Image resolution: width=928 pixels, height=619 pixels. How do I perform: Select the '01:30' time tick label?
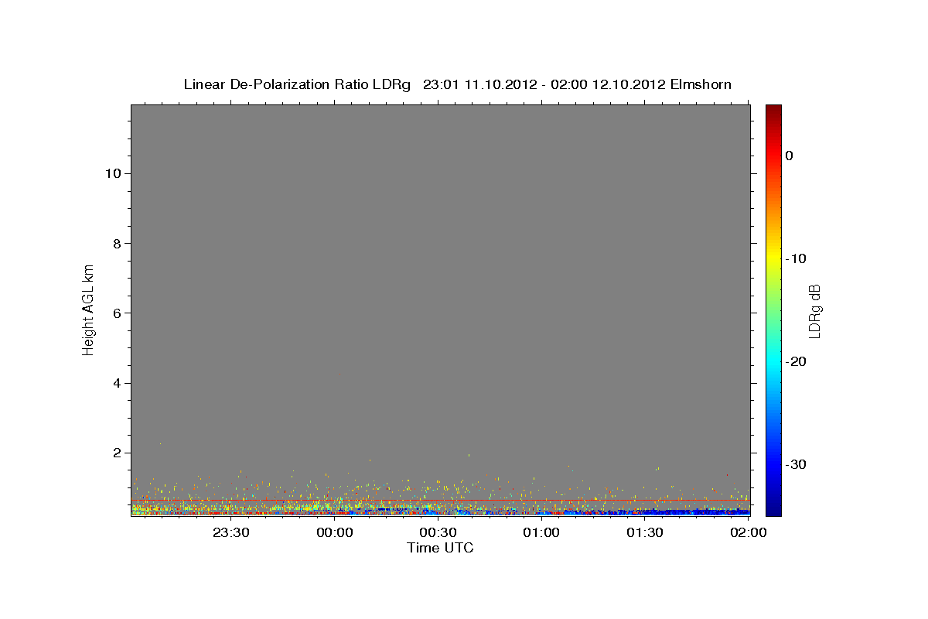click(645, 532)
